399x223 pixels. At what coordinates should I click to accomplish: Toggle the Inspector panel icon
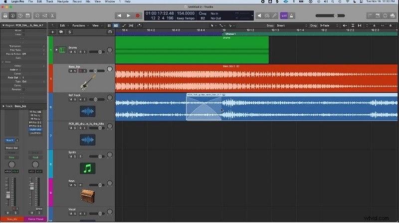(12, 16)
